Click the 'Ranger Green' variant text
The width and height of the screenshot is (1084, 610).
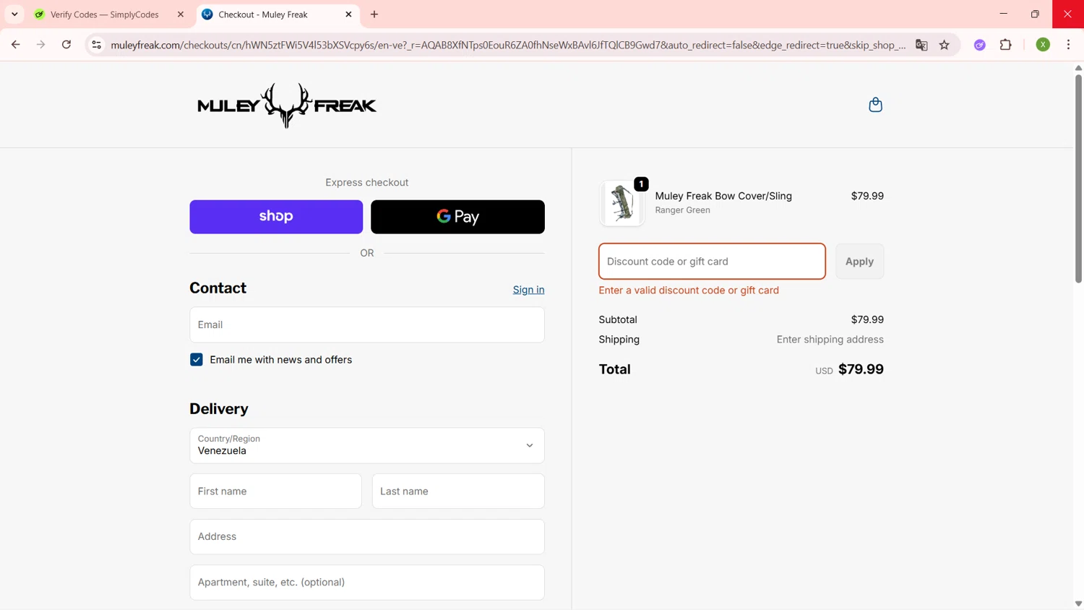tap(682, 210)
